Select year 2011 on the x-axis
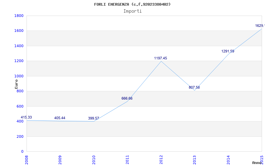The image size is (265, 166). point(128,159)
